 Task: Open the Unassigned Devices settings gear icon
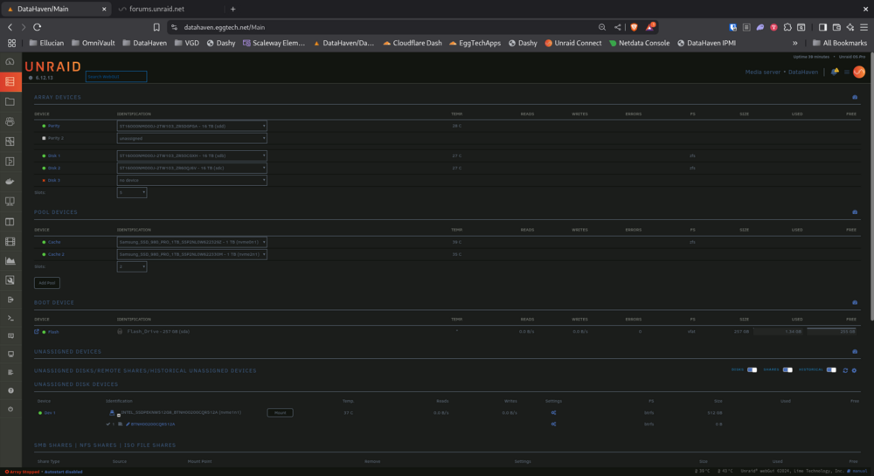854,370
